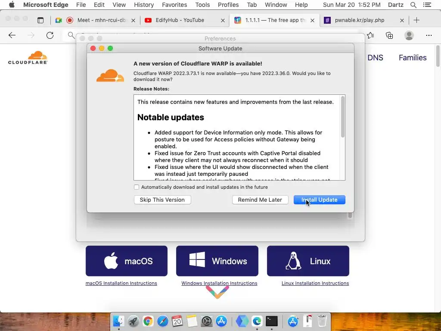The height and width of the screenshot is (331, 441).
Task: Open the Families page link
Action: tap(413, 58)
